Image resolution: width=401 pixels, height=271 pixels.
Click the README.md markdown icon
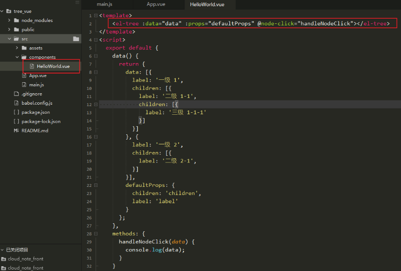(x=16, y=130)
